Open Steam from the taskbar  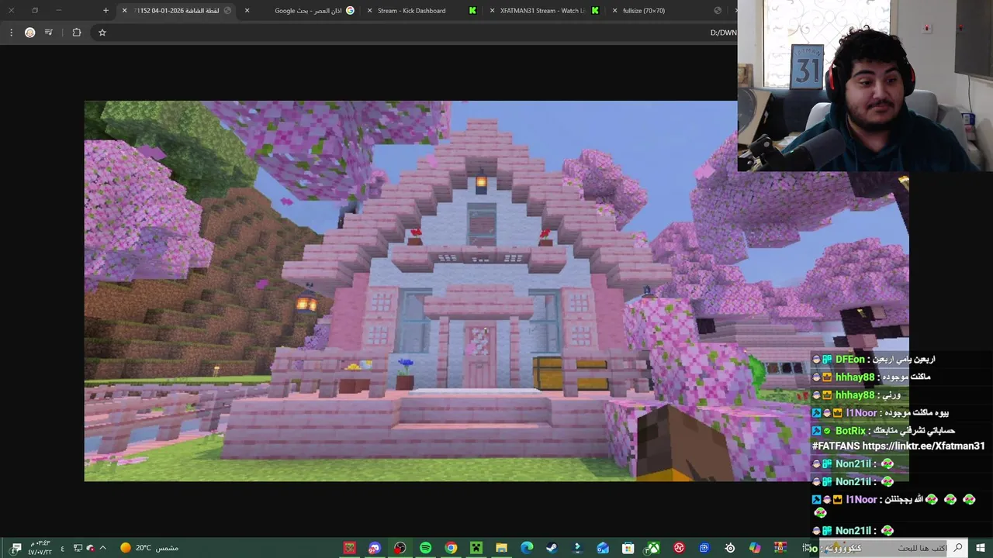click(x=552, y=548)
